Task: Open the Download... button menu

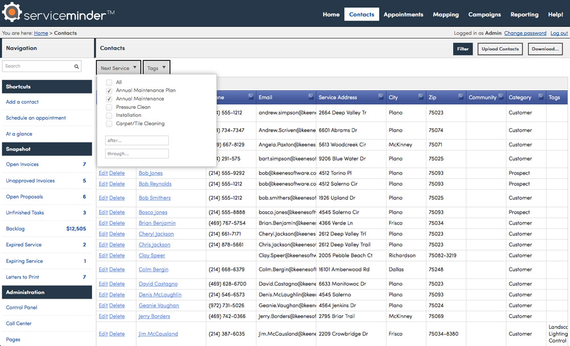Action: 545,49
